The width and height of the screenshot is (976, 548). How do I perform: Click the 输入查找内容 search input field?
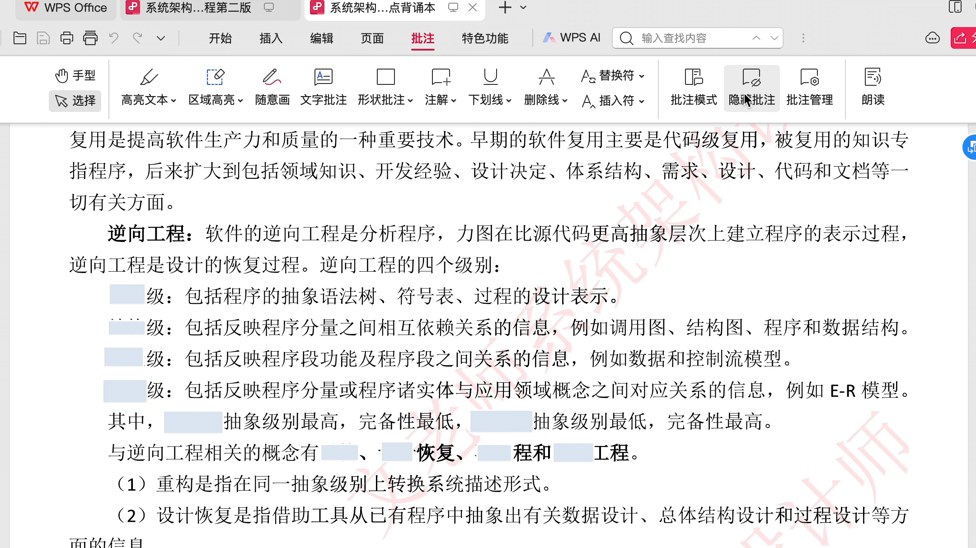tap(690, 38)
